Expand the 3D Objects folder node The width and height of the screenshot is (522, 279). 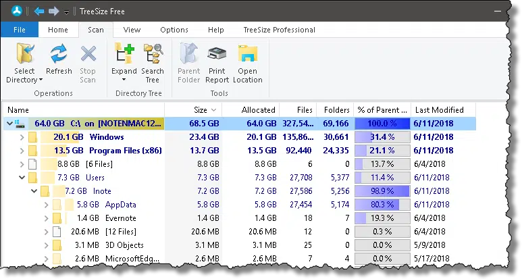click(x=47, y=245)
